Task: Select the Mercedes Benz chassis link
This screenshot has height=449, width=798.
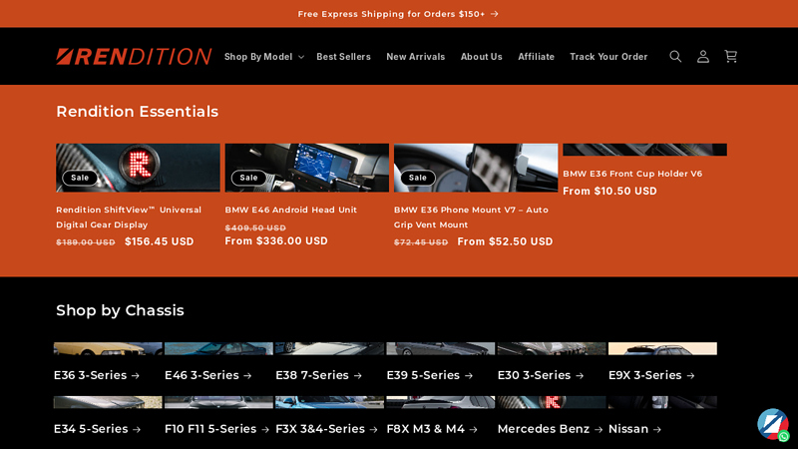Action: point(550,429)
